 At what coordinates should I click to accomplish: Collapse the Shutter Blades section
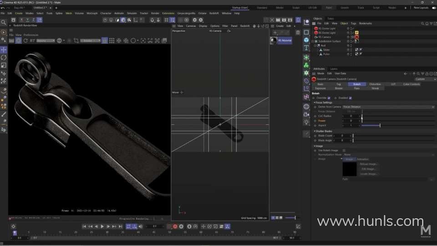tap(315, 131)
